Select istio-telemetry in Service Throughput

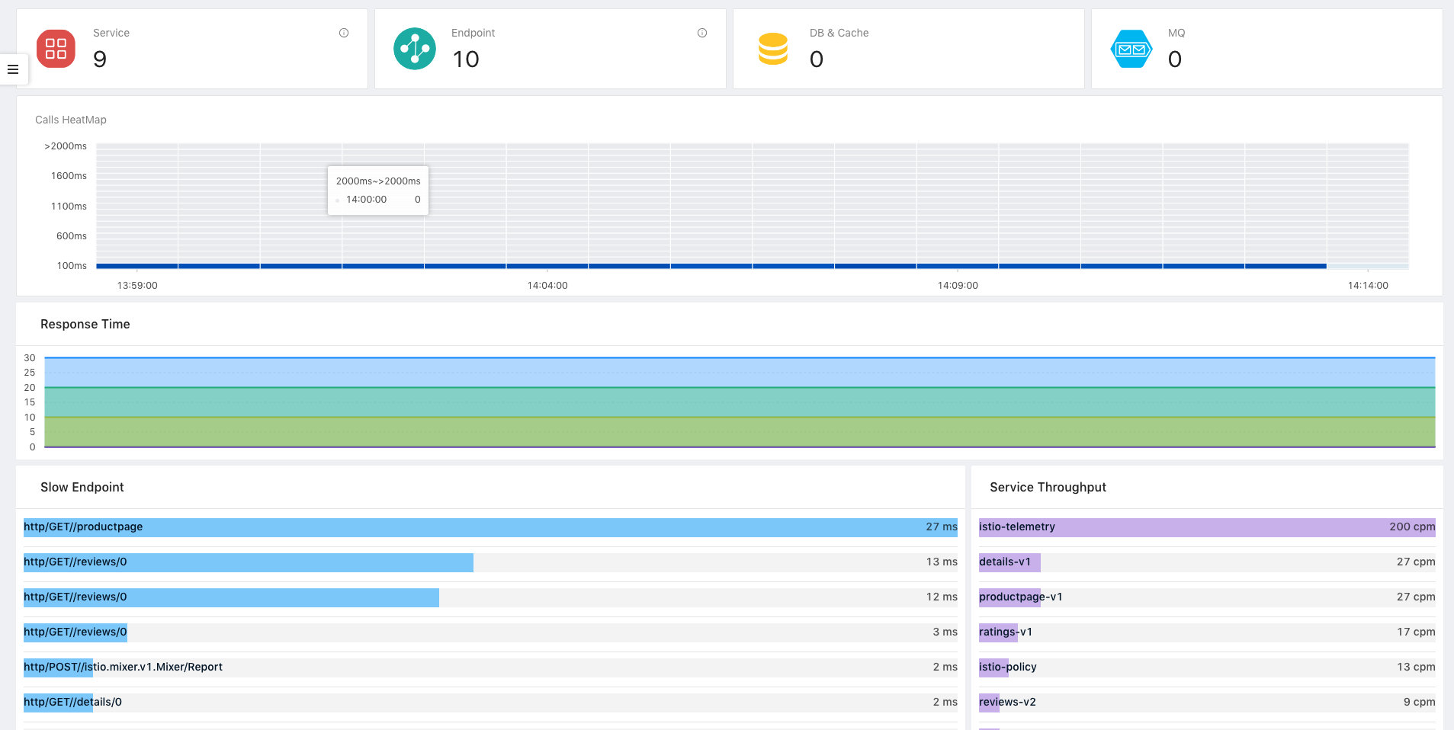pos(1016,527)
